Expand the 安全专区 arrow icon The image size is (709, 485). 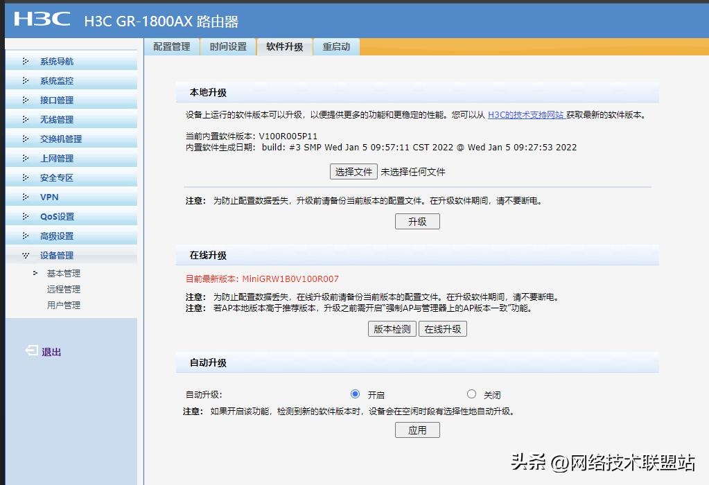tap(26, 177)
